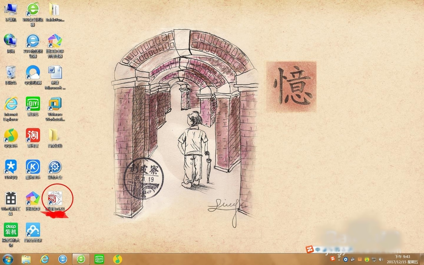Open the Recycle Bin
This screenshot has width=424, height=265.
pyautogui.click(x=11, y=73)
